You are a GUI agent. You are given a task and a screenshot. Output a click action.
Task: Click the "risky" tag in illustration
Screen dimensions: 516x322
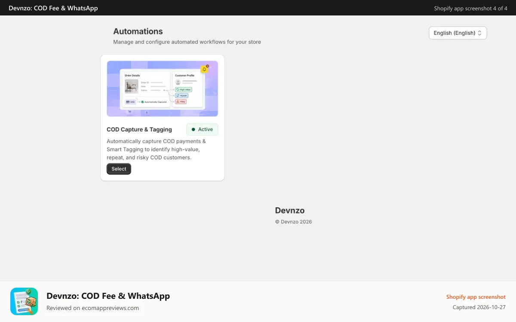(x=181, y=102)
